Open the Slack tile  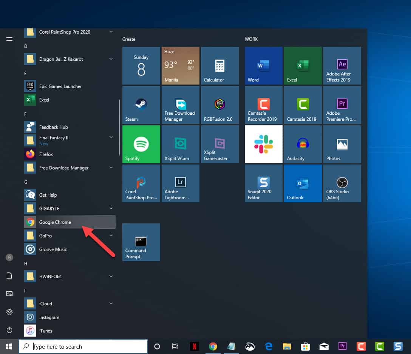263,144
